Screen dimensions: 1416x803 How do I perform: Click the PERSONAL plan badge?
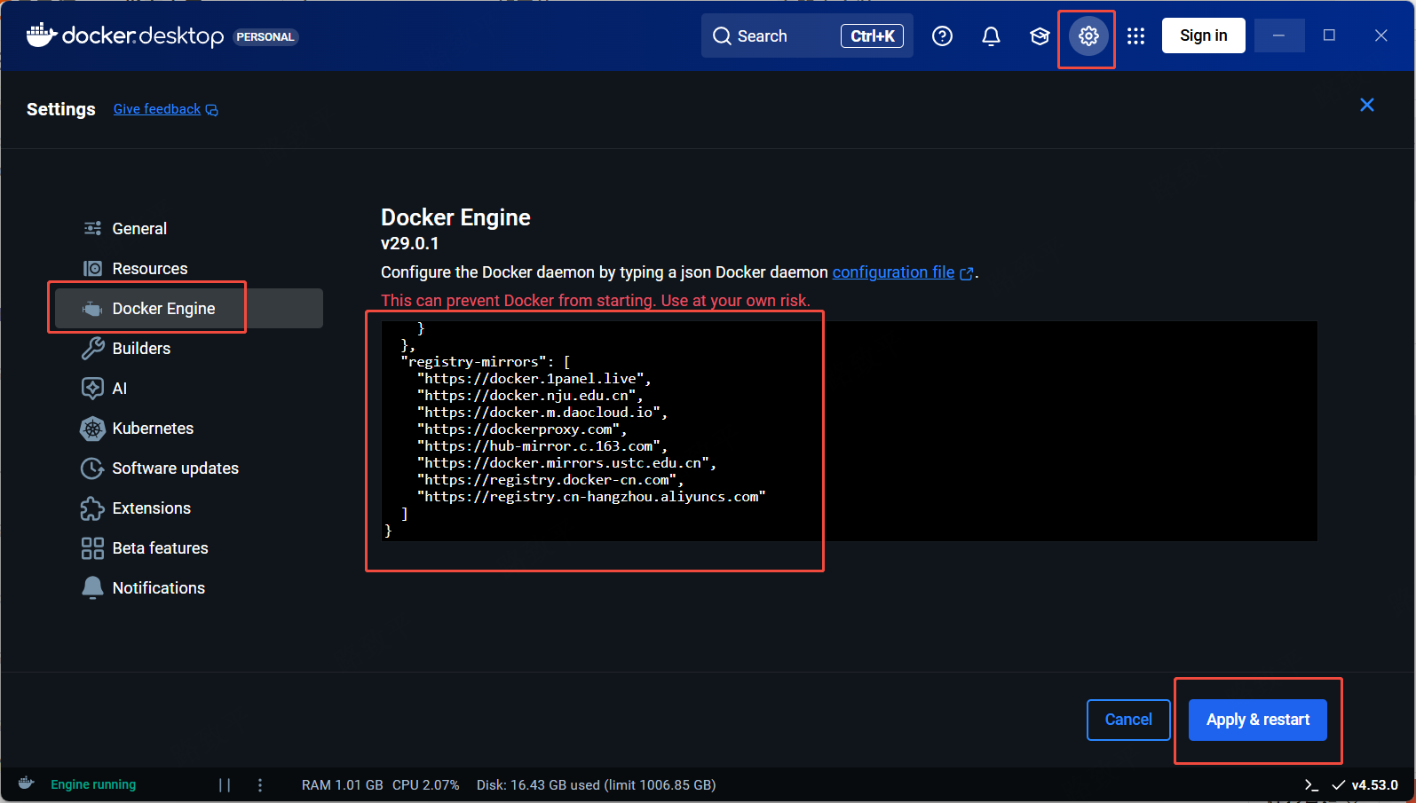click(x=265, y=36)
